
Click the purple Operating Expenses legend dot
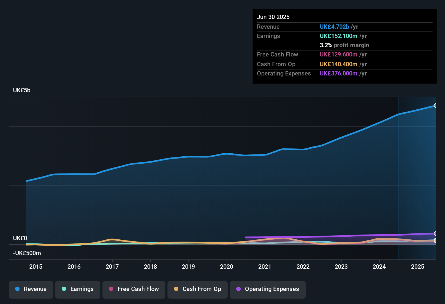pyautogui.click(x=238, y=289)
